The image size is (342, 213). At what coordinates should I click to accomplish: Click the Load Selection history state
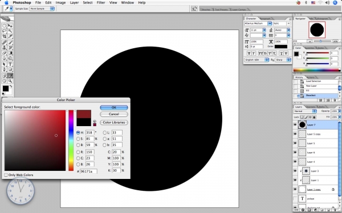point(316,81)
